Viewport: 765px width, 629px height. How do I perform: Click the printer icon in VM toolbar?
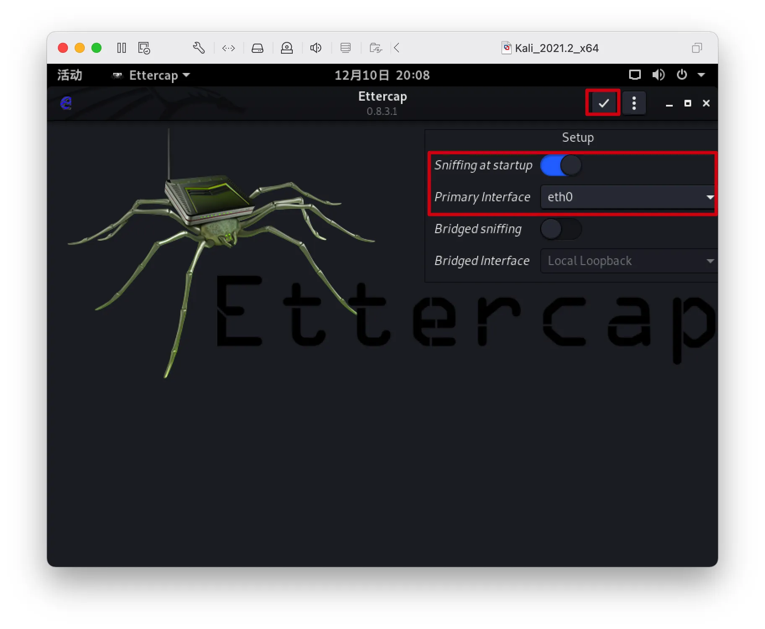click(x=346, y=48)
